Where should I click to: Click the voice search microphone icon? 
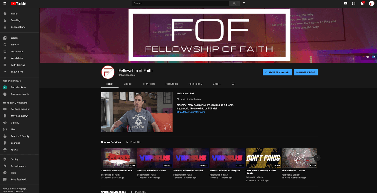[244, 3]
